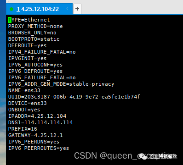The image size is (183, 165).
Task: Click the UUID value line
Action: pos(74,97)
